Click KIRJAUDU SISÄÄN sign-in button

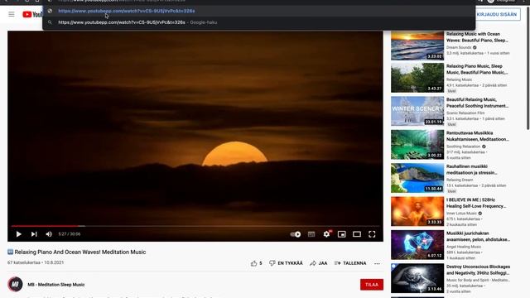pyautogui.click(x=497, y=15)
